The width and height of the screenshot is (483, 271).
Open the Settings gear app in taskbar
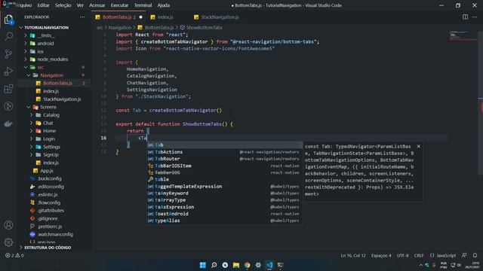point(258,265)
